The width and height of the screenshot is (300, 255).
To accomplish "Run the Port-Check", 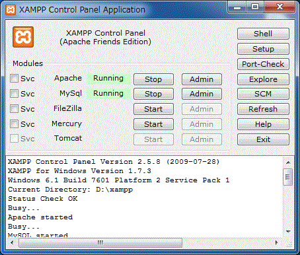I will point(263,64).
